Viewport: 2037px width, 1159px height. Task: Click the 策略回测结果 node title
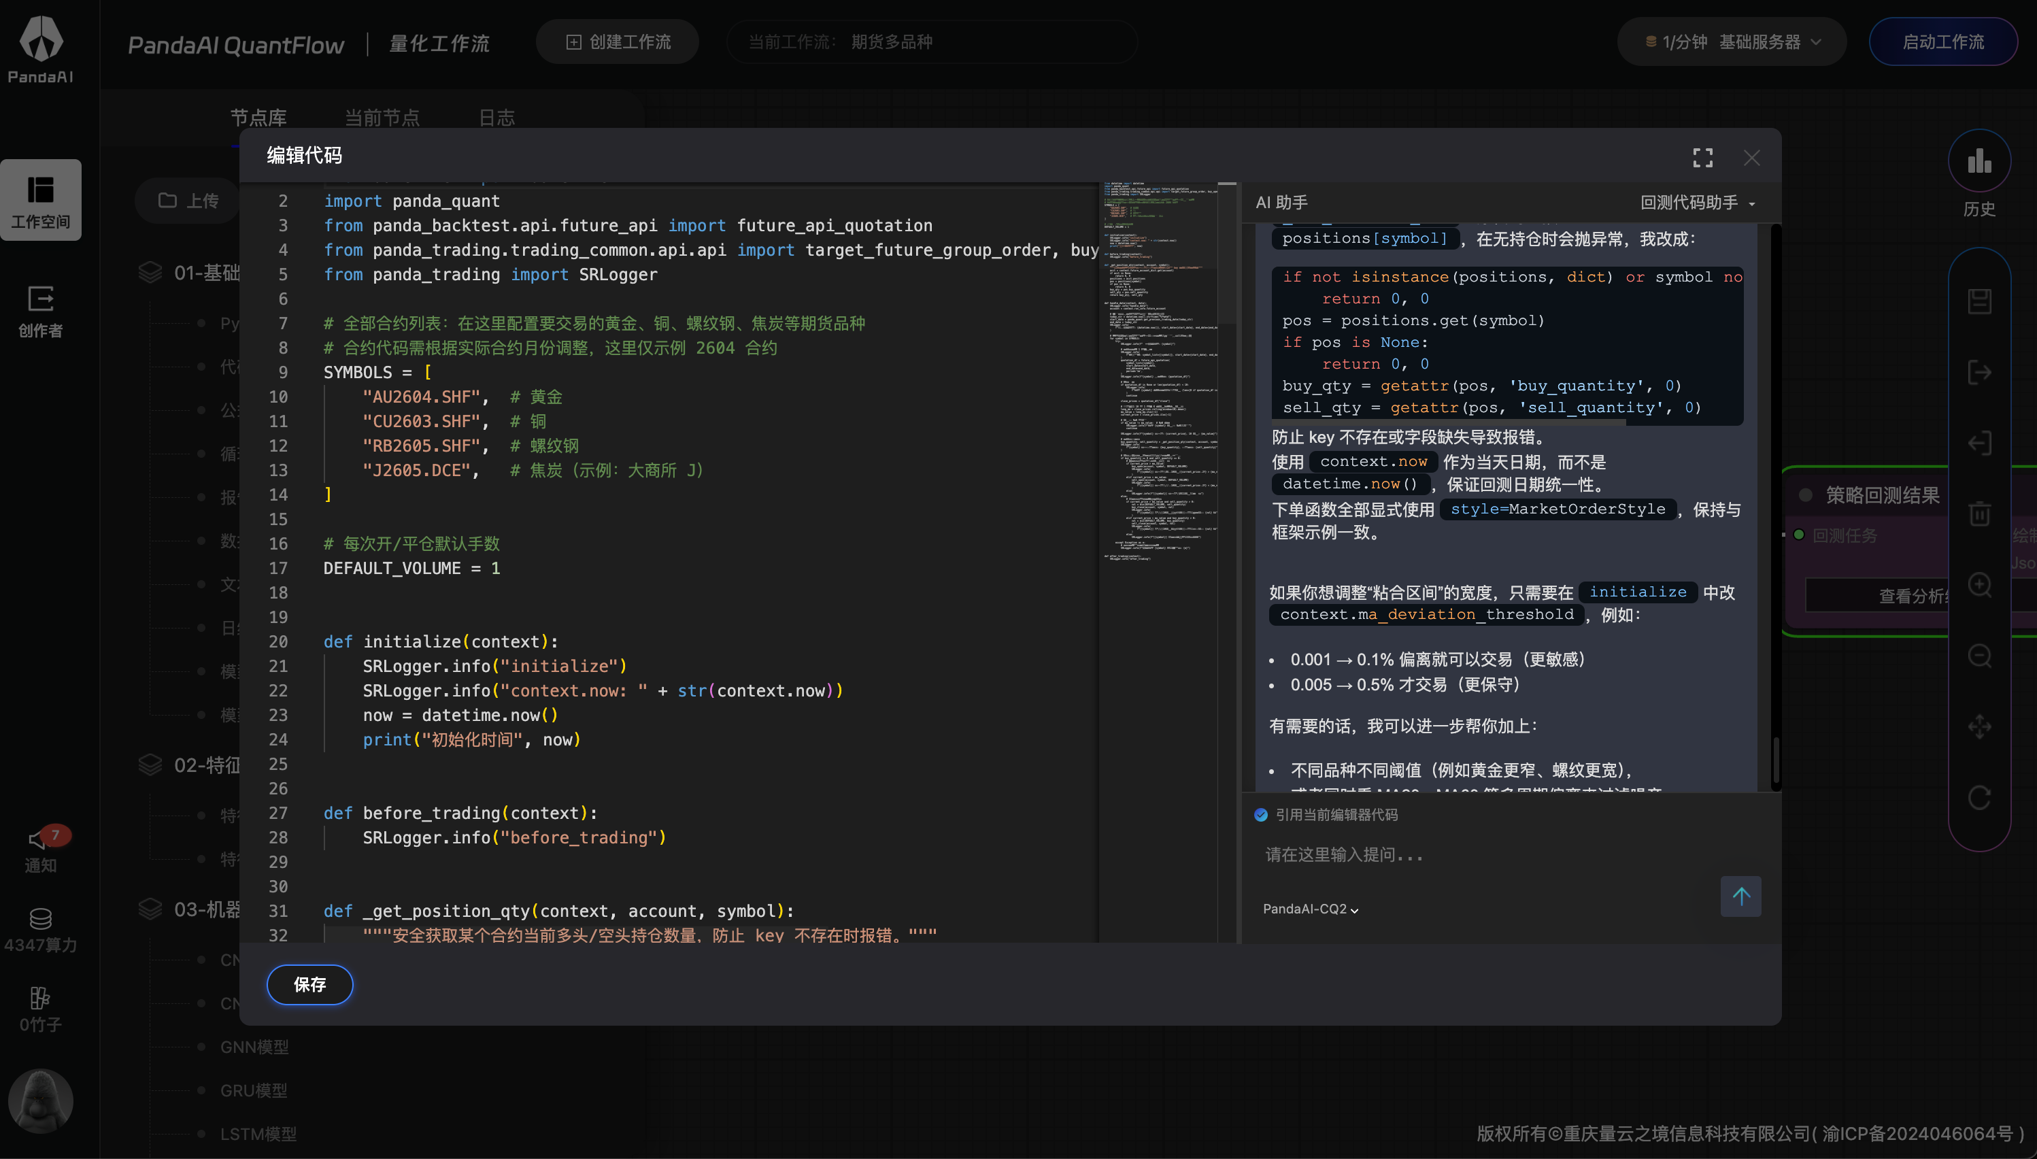[x=1883, y=495]
